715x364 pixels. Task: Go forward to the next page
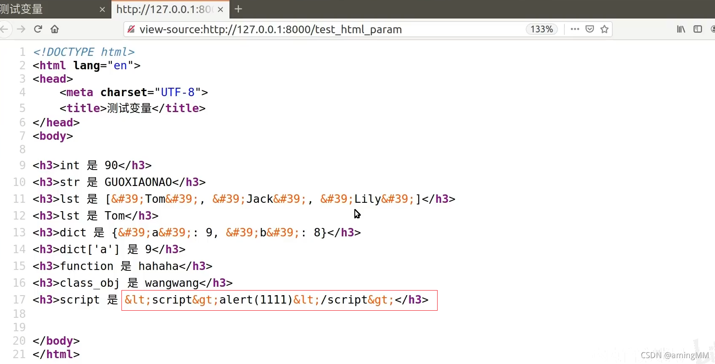pyautogui.click(x=21, y=29)
